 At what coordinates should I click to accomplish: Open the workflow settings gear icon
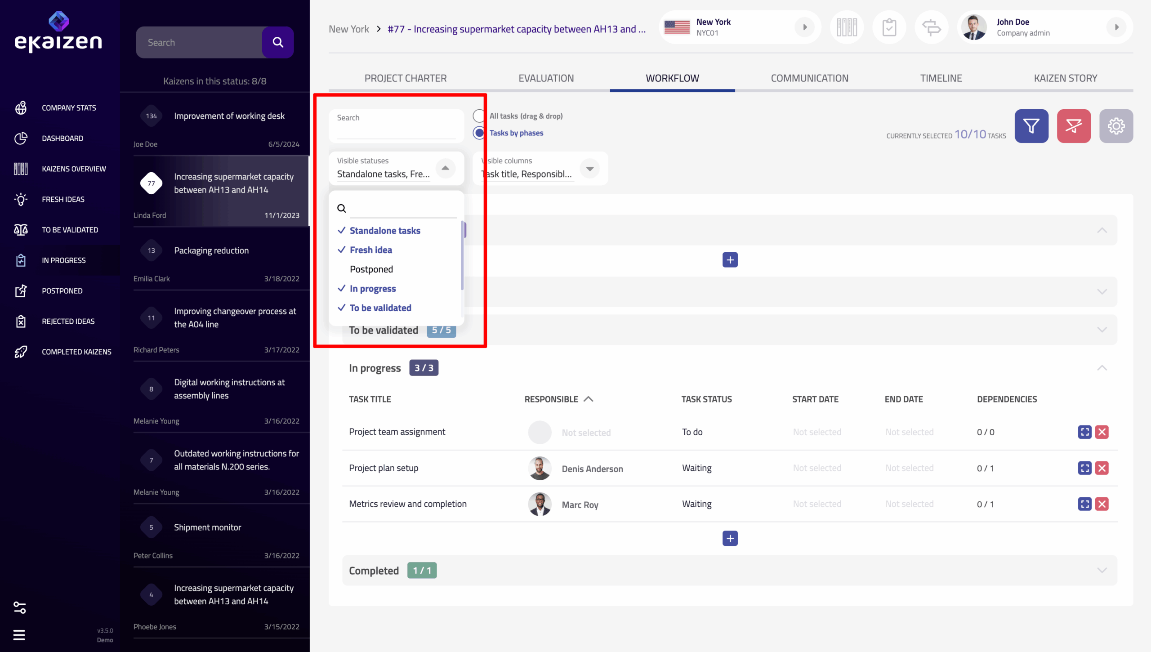1115,126
